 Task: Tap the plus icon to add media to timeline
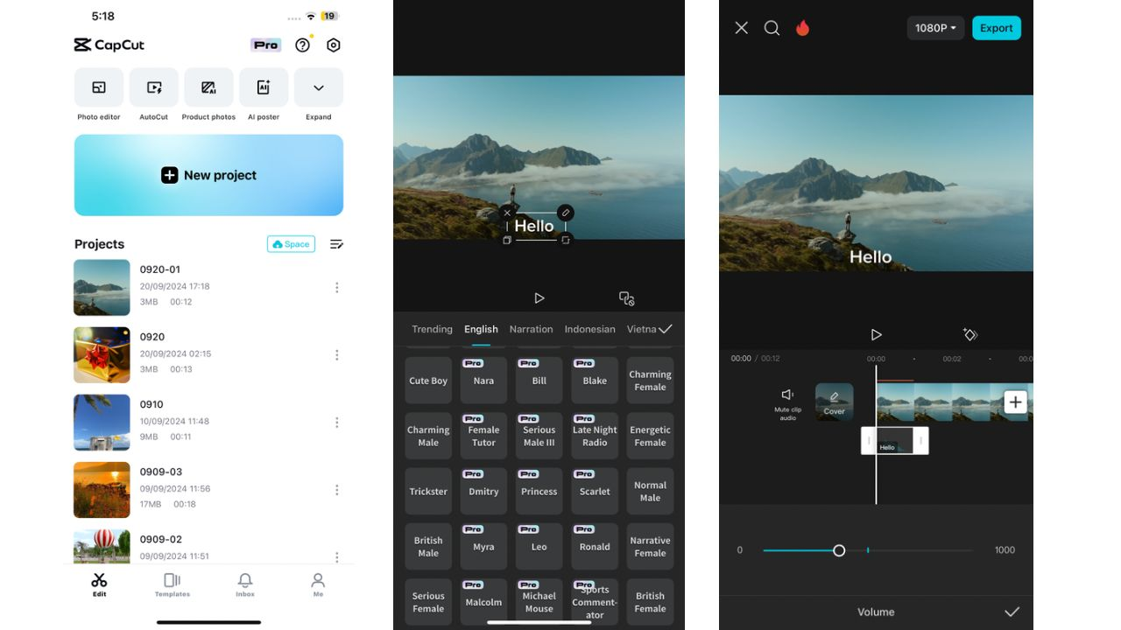pyautogui.click(x=1015, y=402)
